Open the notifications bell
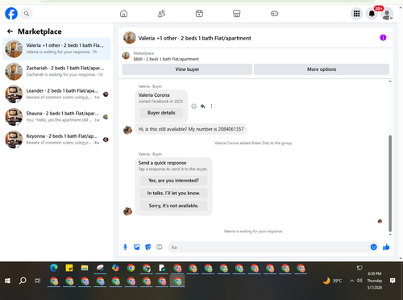403x300 pixels. tap(372, 14)
